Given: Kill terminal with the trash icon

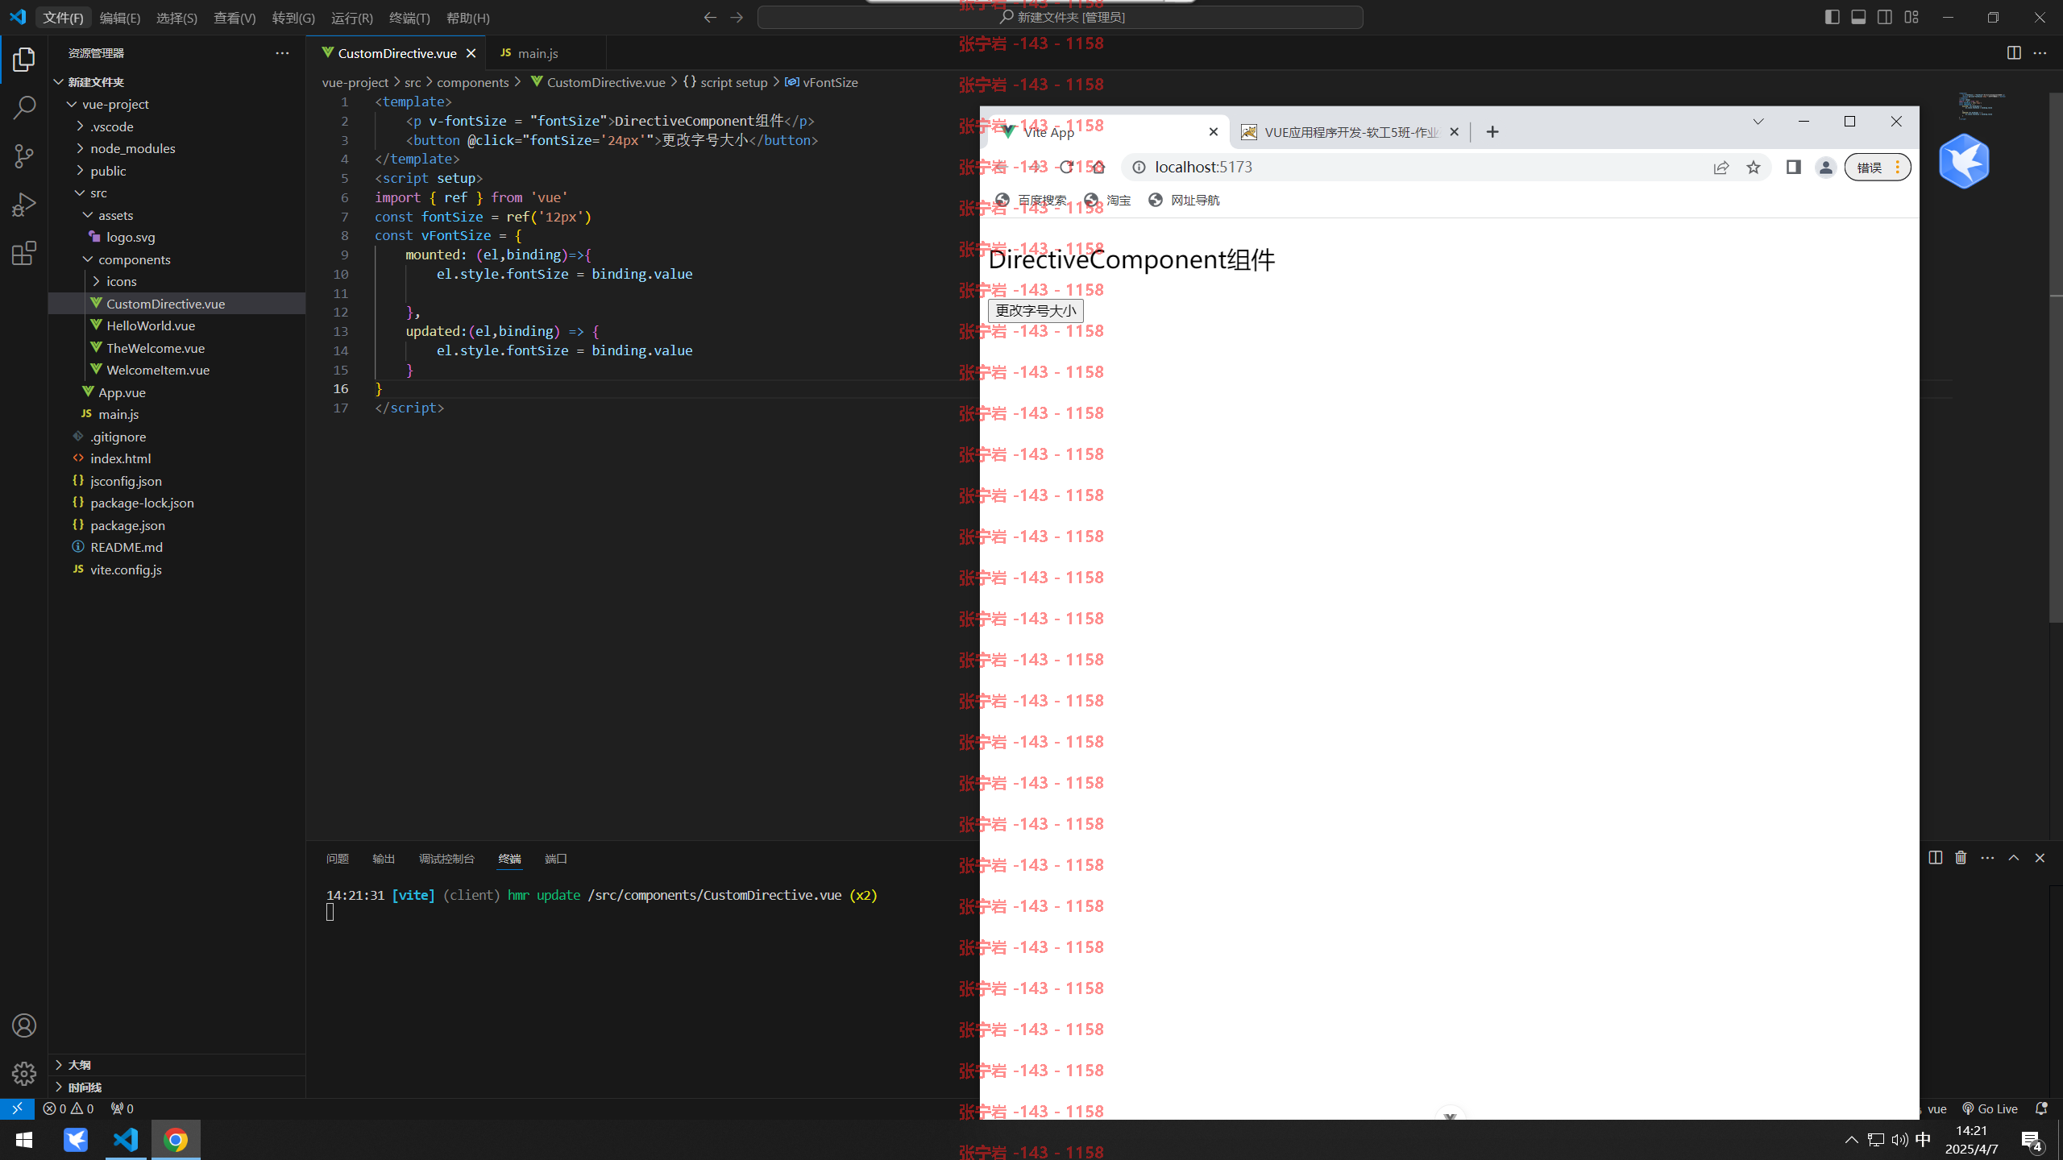Looking at the screenshot, I should (x=1961, y=858).
